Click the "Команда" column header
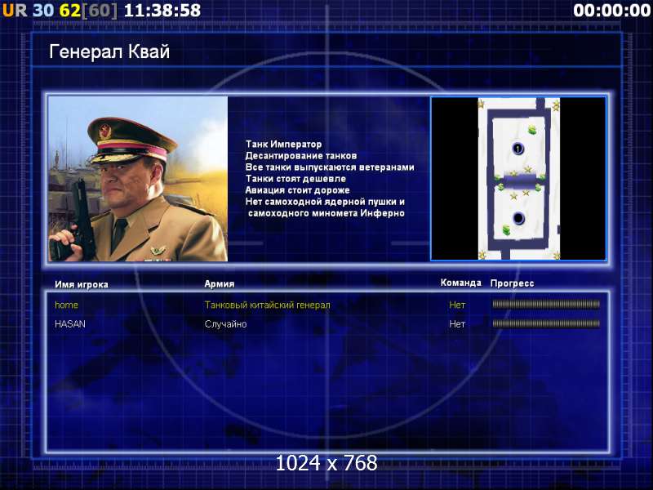The width and height of the screenshot is (653, 490). [x=461, y=283]
